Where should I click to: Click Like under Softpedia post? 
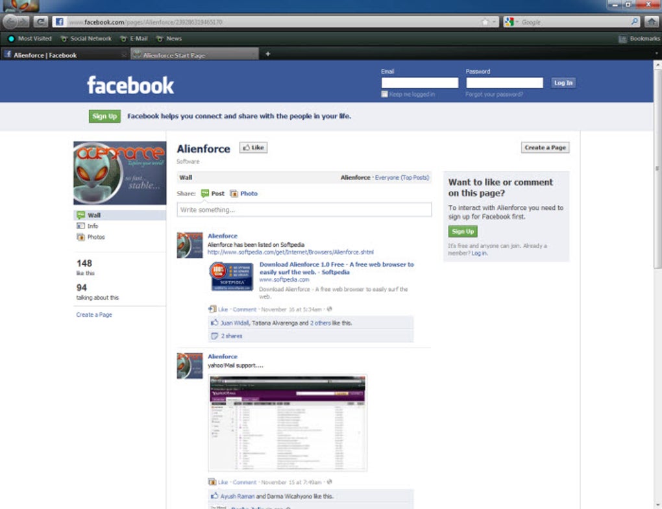tap(223, 310)
